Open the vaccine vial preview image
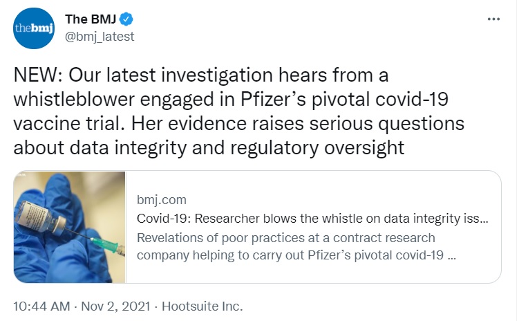This screenshot has width=519, height=321. click(70, 227)
